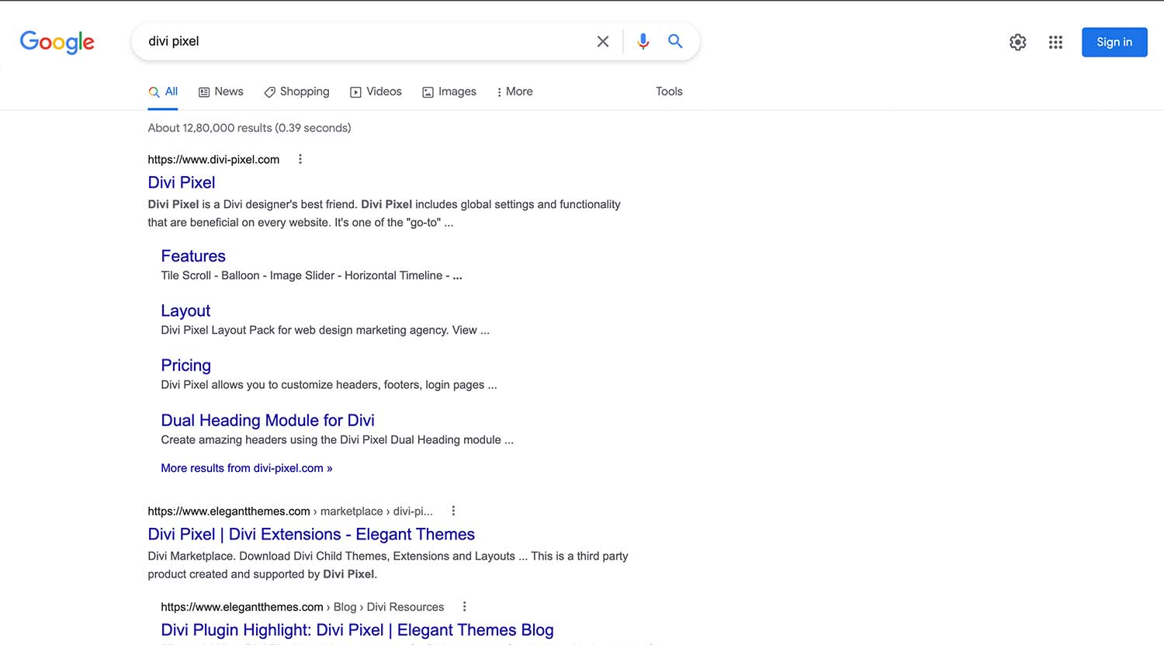The image size is (1164, 645).
Task: Click the Google logo
Action: click(x=57, y=42)
